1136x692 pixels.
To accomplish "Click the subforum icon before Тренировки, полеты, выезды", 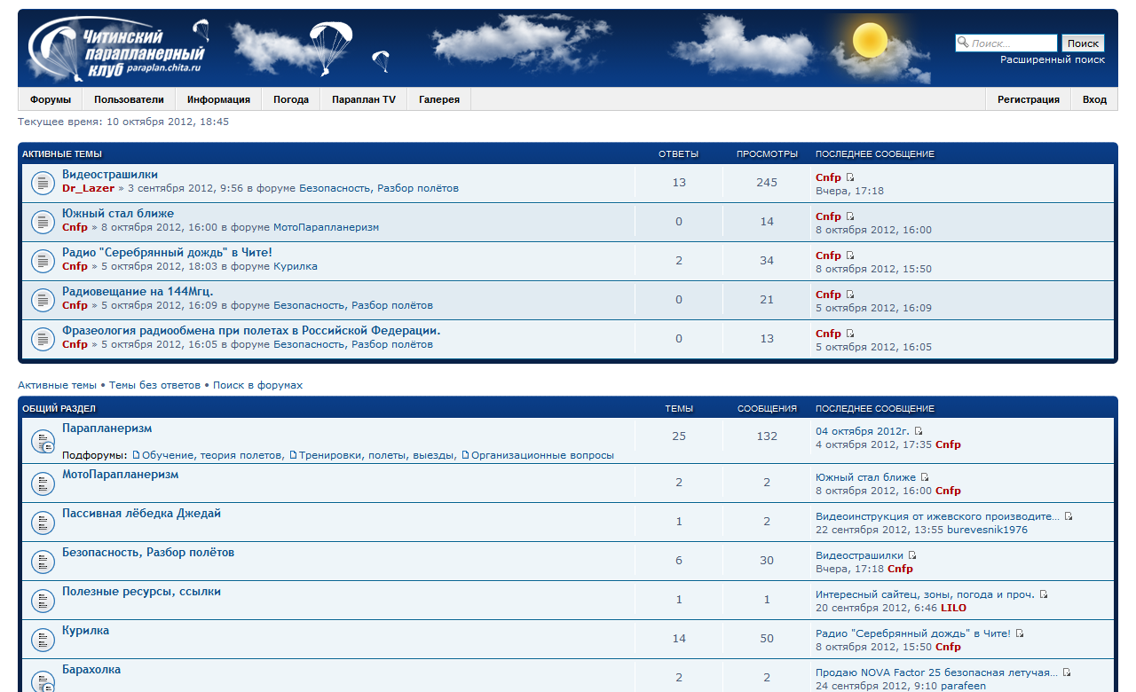I will point(293,455).
